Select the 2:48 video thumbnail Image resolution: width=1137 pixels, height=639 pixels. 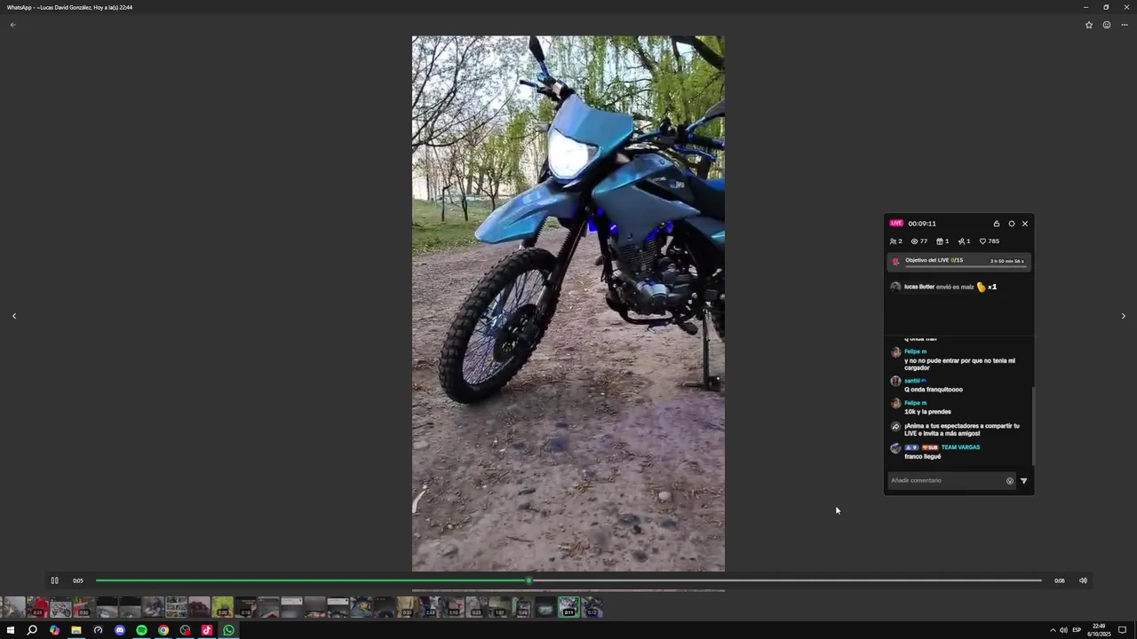[x=430, y=607]
